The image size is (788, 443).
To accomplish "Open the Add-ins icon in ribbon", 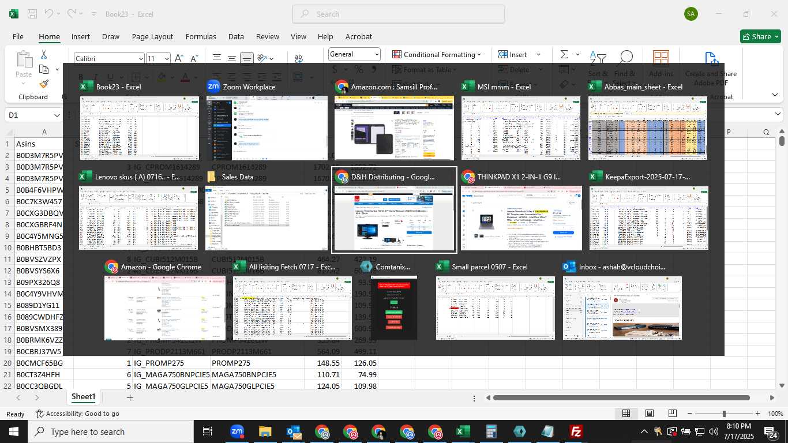I will click(x=661, y=59).
